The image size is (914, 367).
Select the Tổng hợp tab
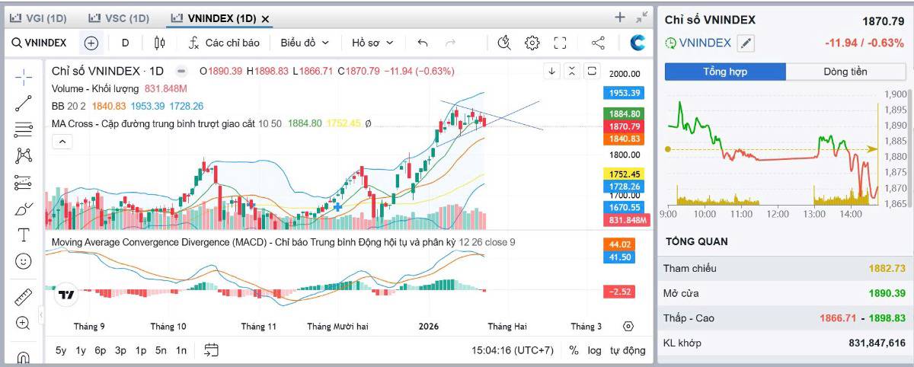pos(725,72)
